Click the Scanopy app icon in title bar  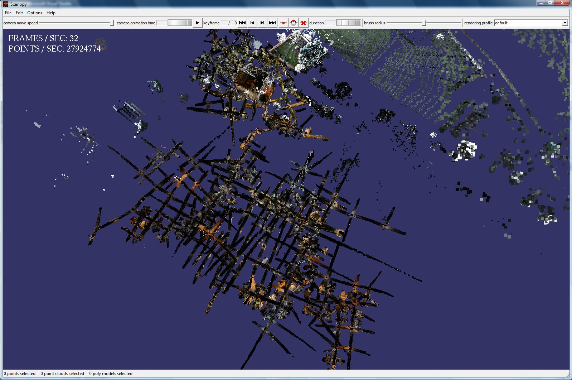pyautogui.click(x=6, y=4)
